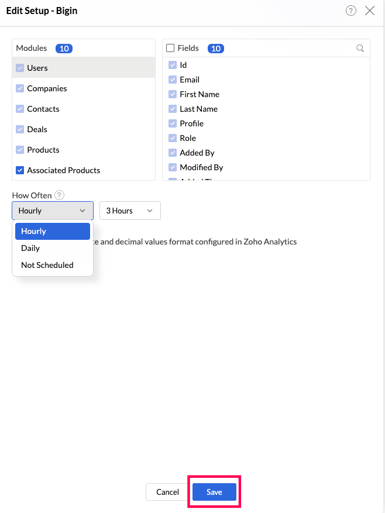Uncheck the Last Name field checkbox
The image size is (385, 513).
(173, 109)
